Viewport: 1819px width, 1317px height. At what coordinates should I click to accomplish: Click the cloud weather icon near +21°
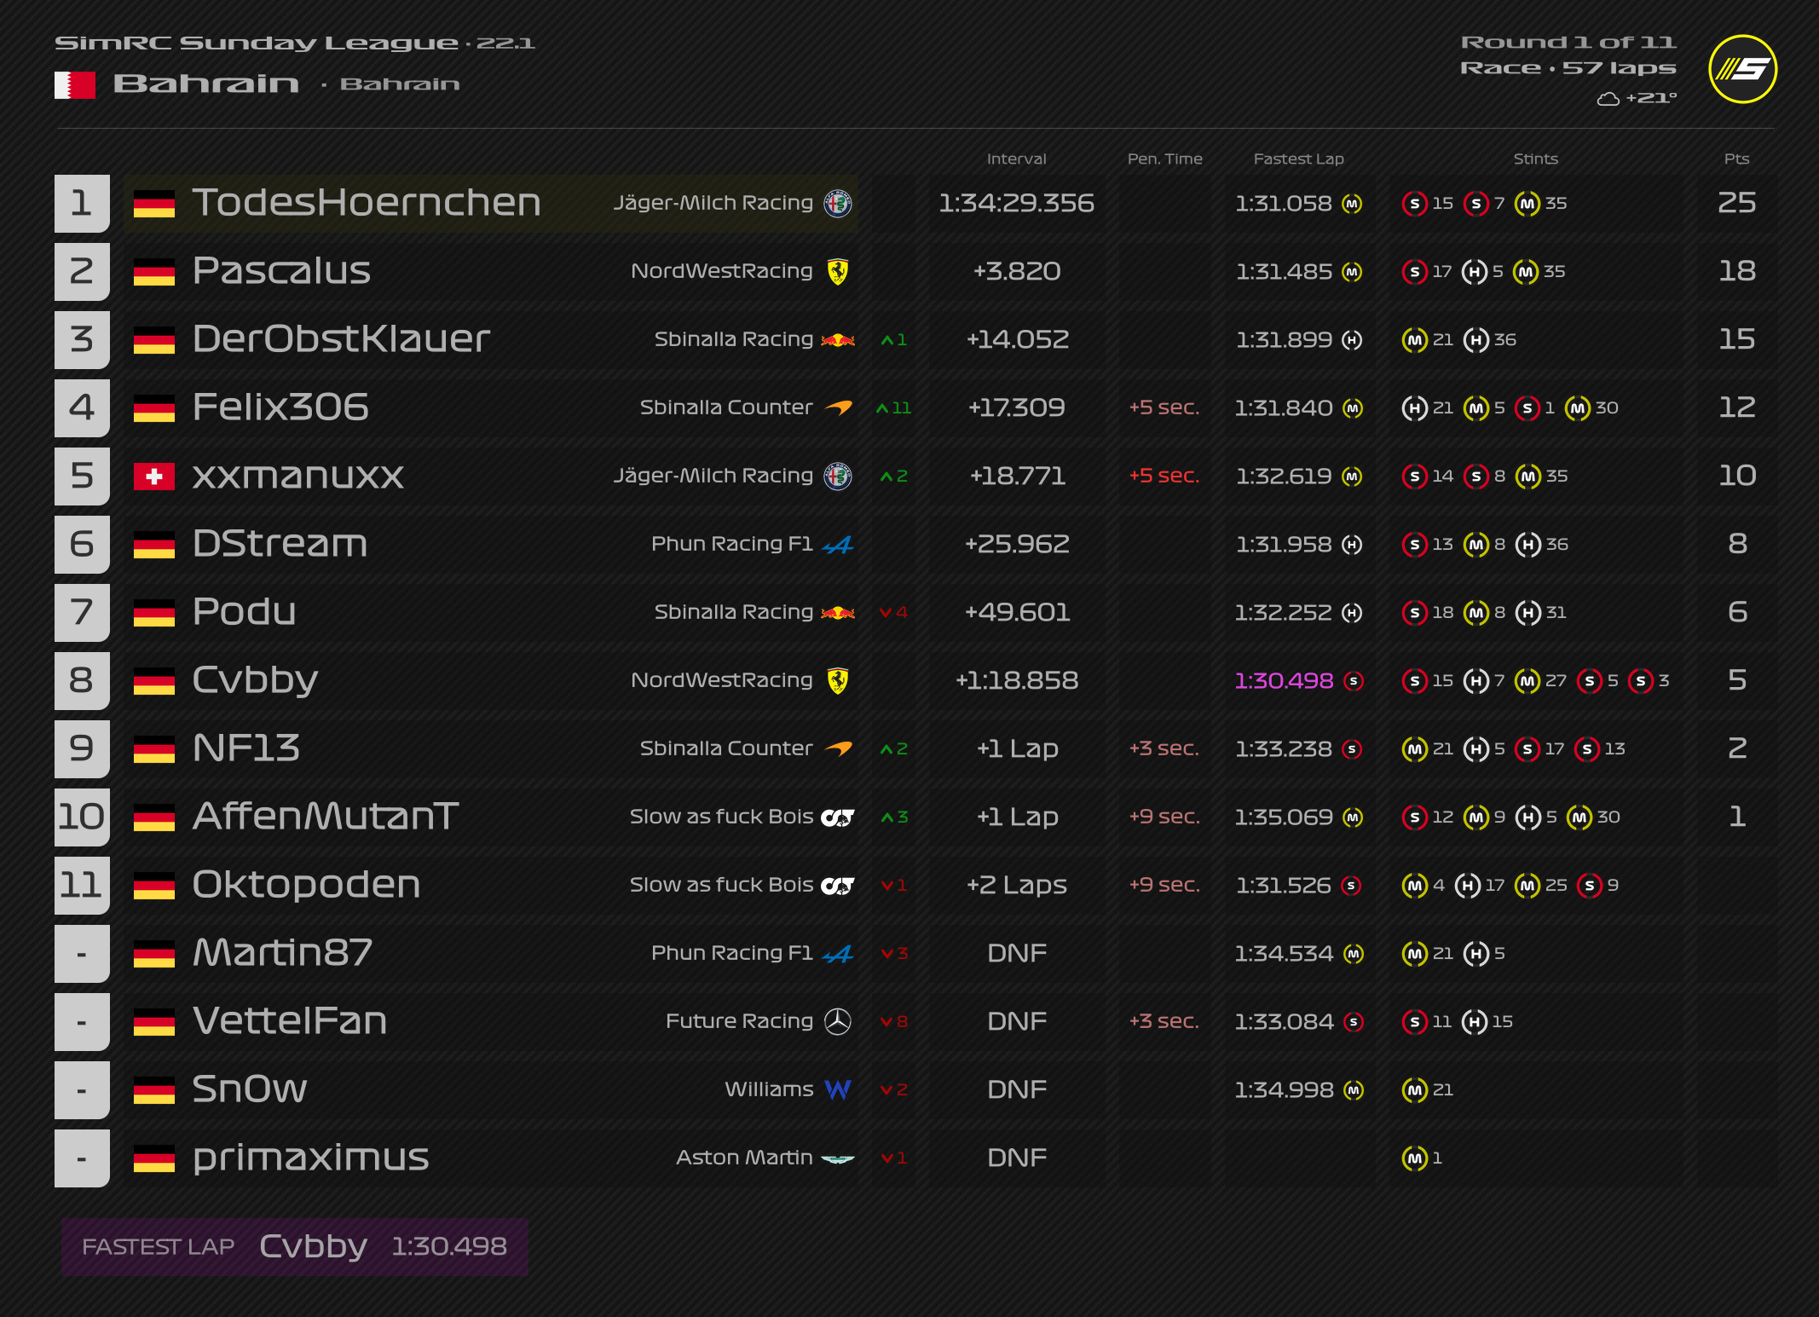(x=1608, y=99)
